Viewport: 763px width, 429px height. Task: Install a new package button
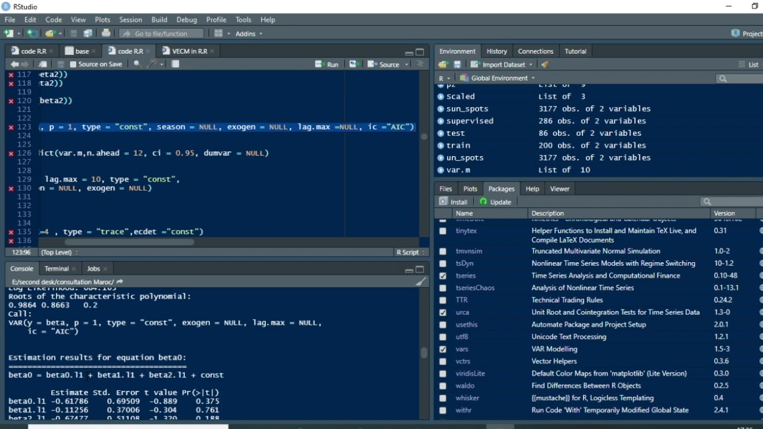click(453, 202)
